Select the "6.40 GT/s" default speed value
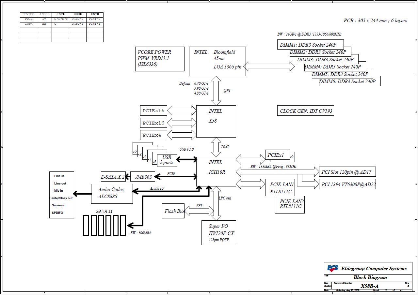Viewport: 418px width, 295px height. coord(201,83)
